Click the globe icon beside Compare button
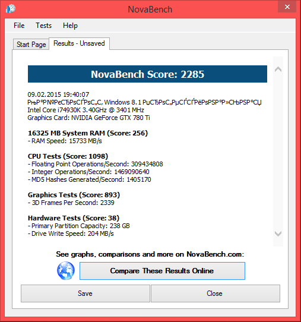 pos(66,270)
